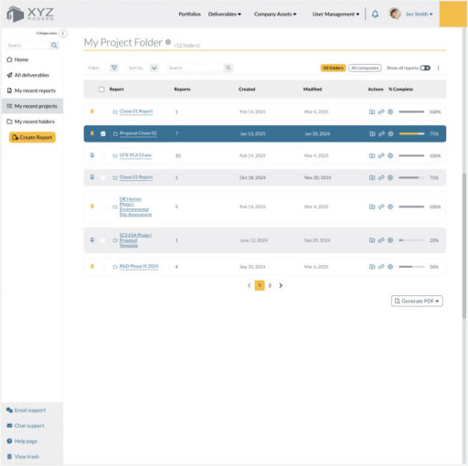This screenshot has height=466, width=468.
Task: Click the progress bar in Proposal Chase 02 row
Action: tap(411, 133)
